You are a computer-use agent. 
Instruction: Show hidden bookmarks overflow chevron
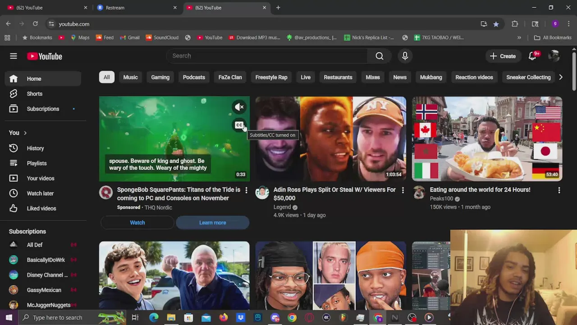(519, 37)
